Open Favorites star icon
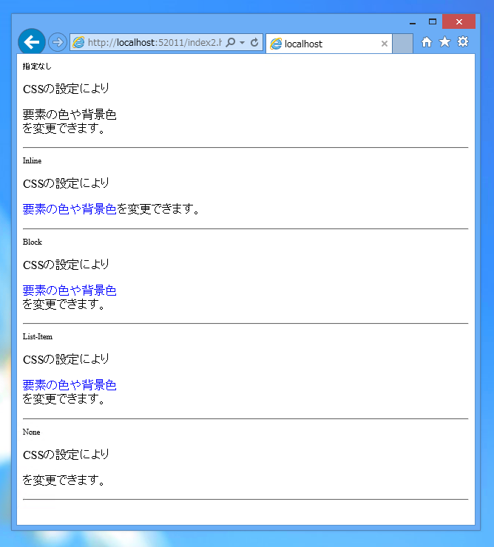Image resolution: width=494 pixels, height=547 pixels. click(x=444, y=42)
